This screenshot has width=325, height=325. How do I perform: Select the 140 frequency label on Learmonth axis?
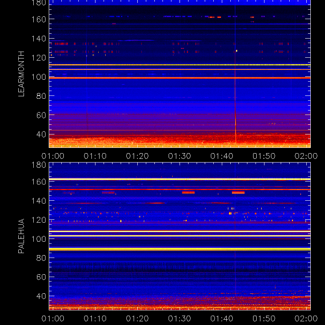(x=39, y=39)
